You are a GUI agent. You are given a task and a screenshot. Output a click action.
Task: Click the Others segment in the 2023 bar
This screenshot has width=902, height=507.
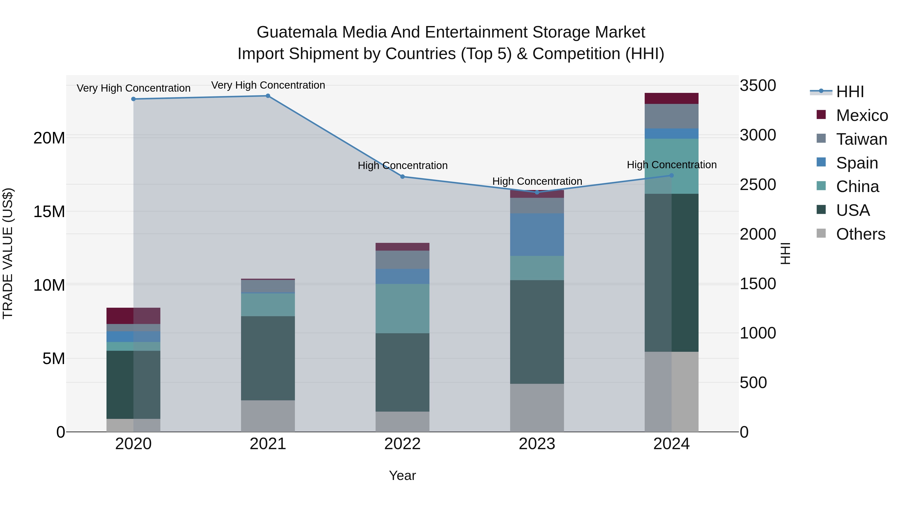537,408
